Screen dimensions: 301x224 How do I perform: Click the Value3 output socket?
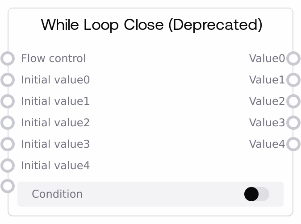pyautogui.click(x=293, y=123)
